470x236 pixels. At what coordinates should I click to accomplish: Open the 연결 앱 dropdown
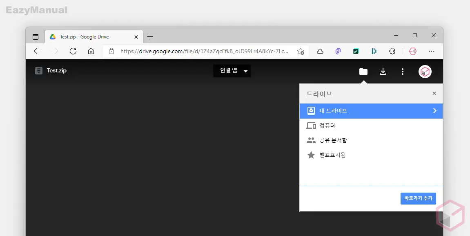pyautogui.click(x=232, y=70)
